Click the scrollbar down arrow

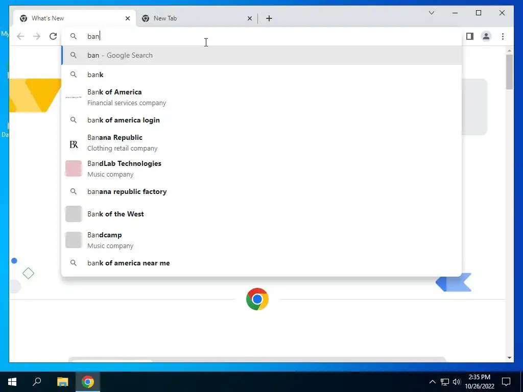pos(509,358)
